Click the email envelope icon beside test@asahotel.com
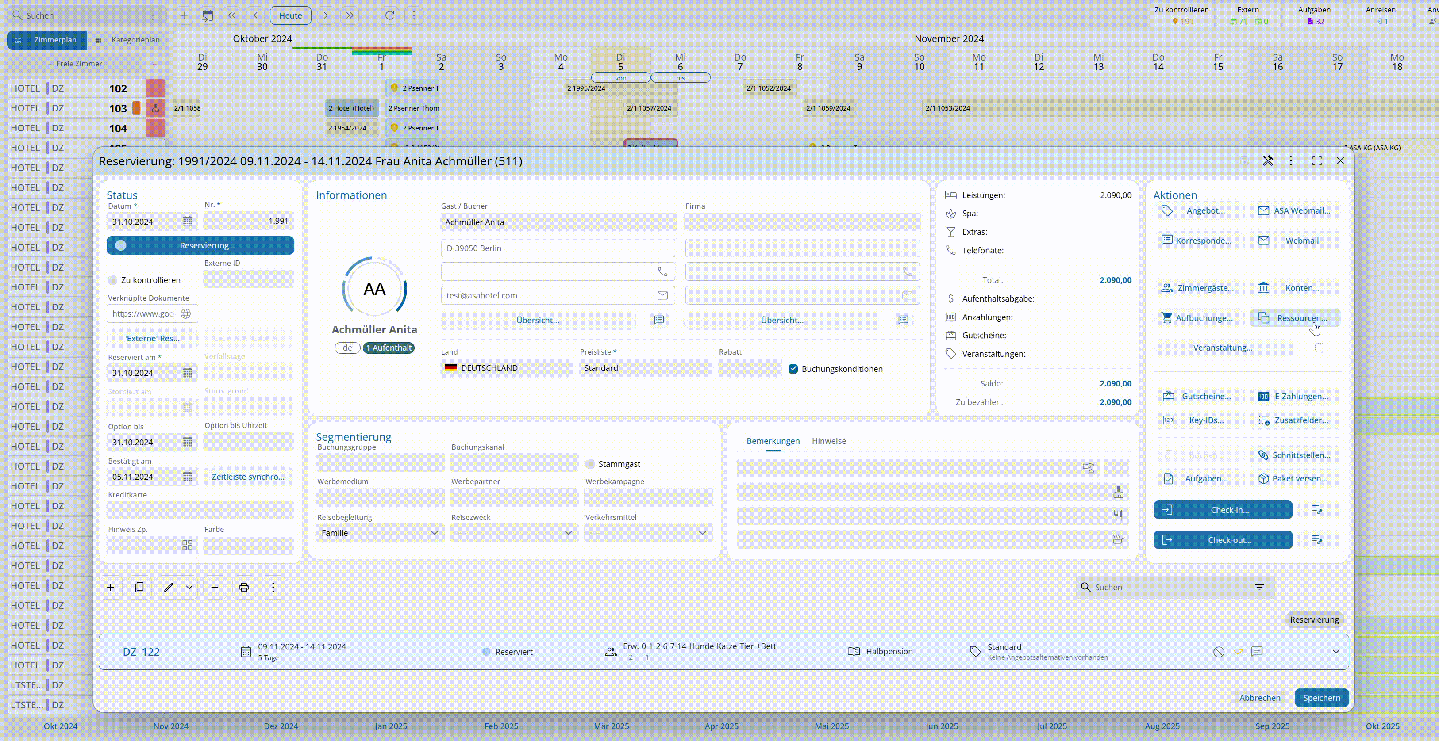 coord(662,296)
